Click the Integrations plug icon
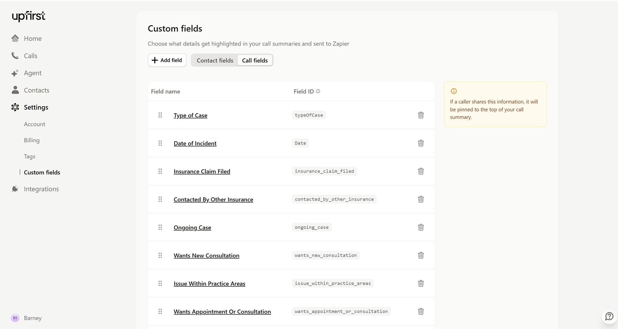 click(15, 189)
